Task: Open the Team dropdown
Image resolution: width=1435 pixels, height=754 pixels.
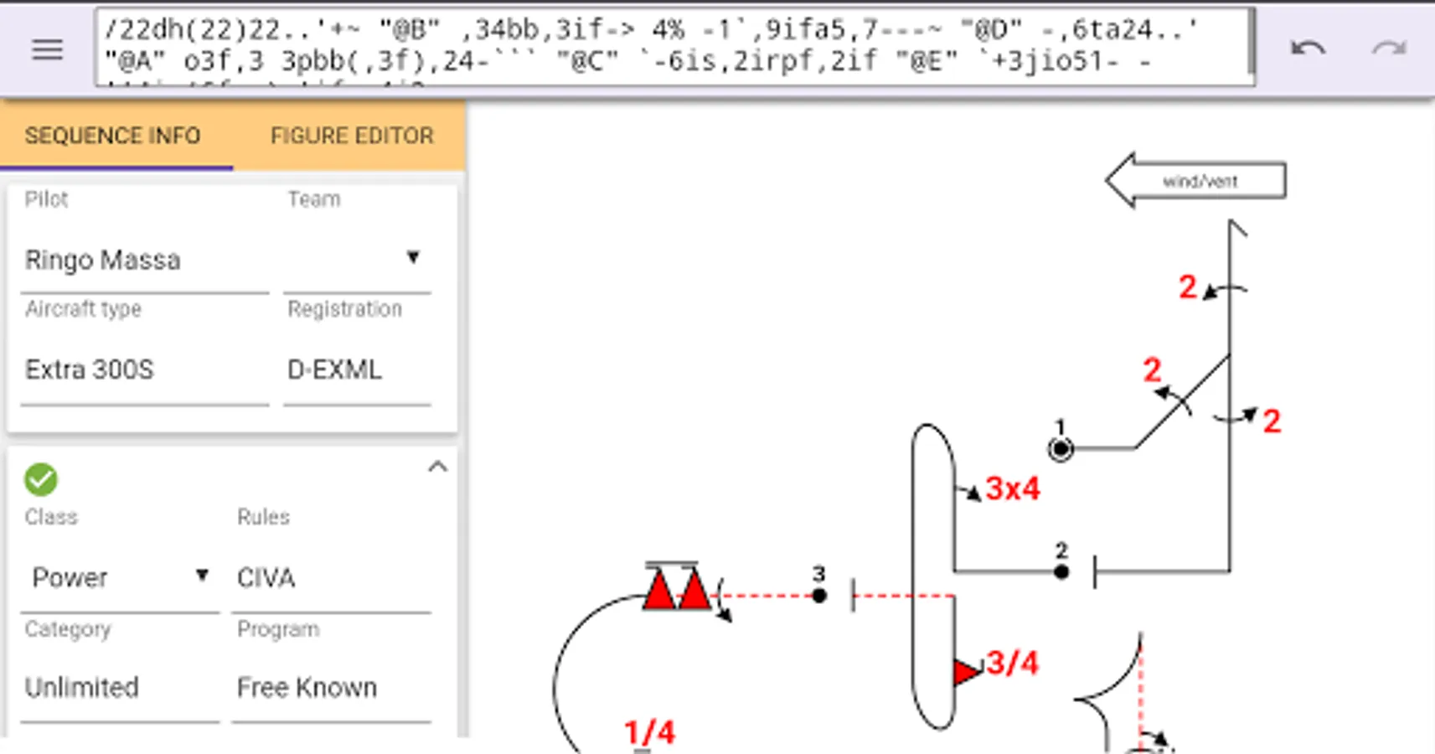Action: (358, 259)
